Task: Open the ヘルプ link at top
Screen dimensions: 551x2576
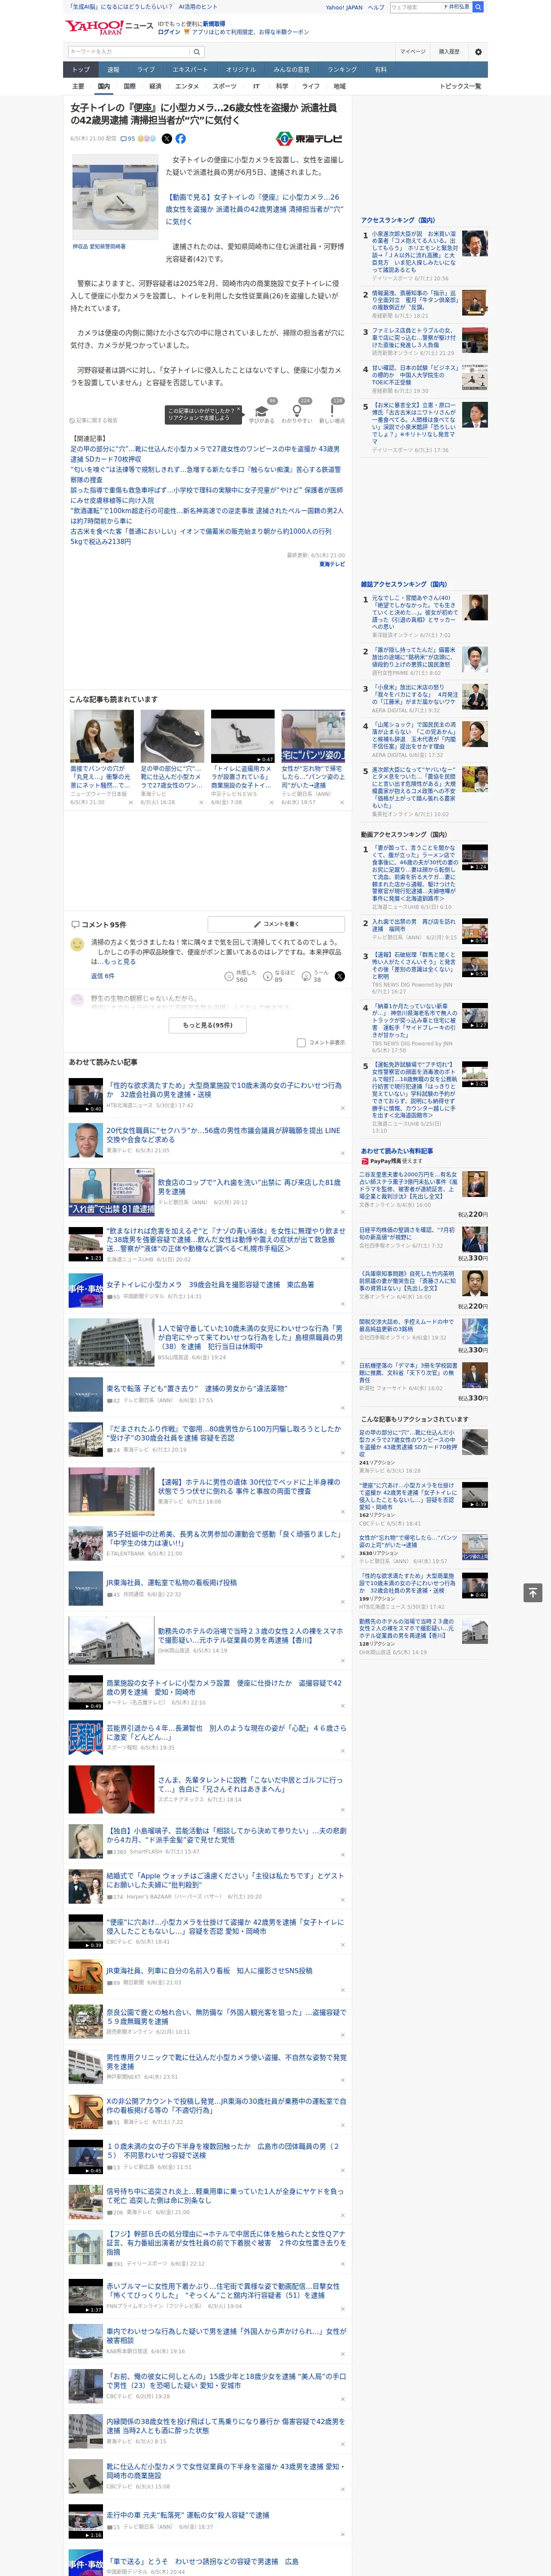Action: tap(376, 7)
